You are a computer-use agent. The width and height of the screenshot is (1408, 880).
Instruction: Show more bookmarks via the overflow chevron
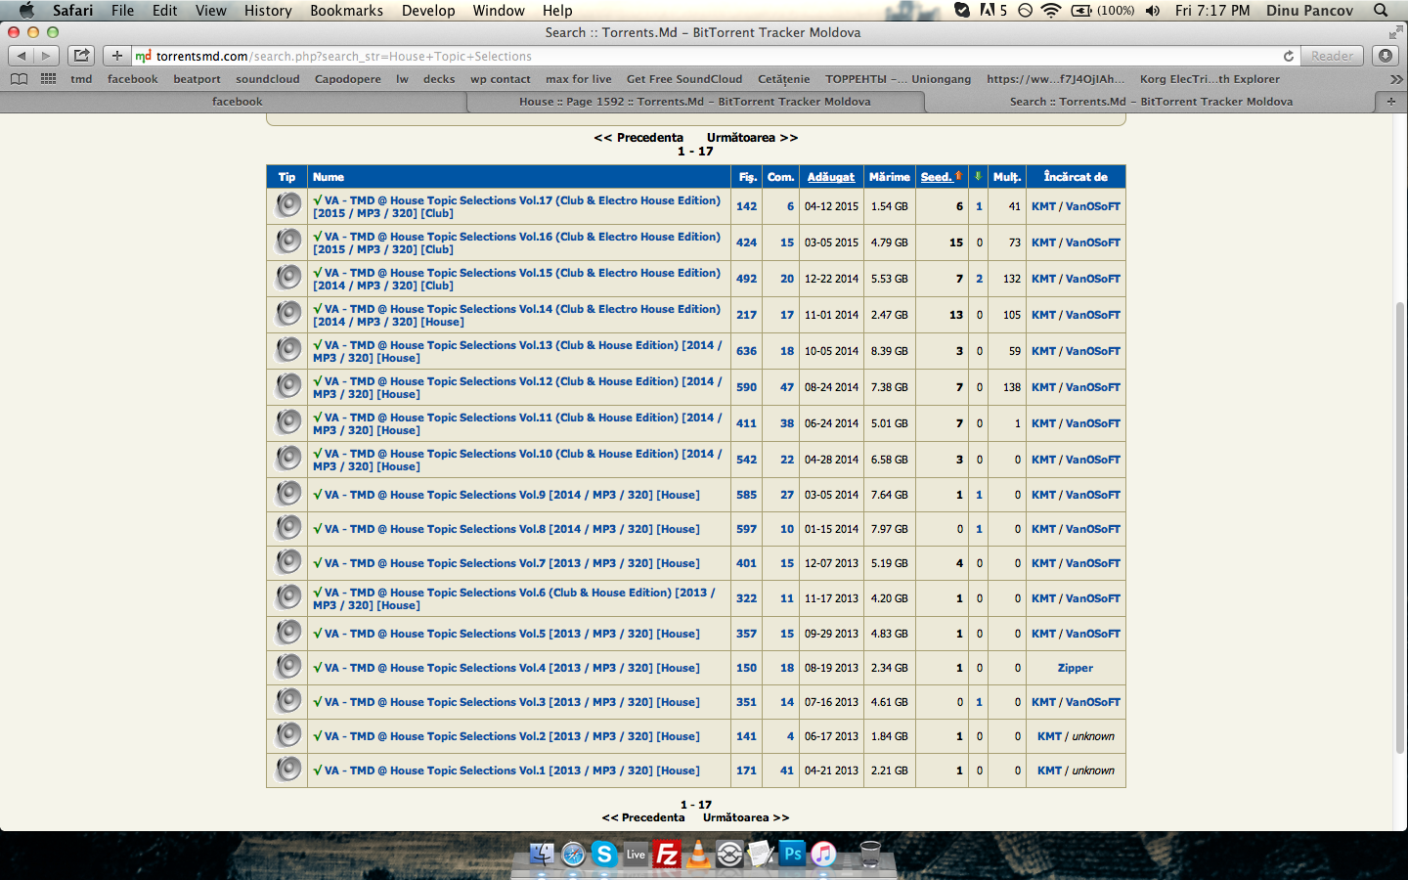click(x=1396, y=79)
